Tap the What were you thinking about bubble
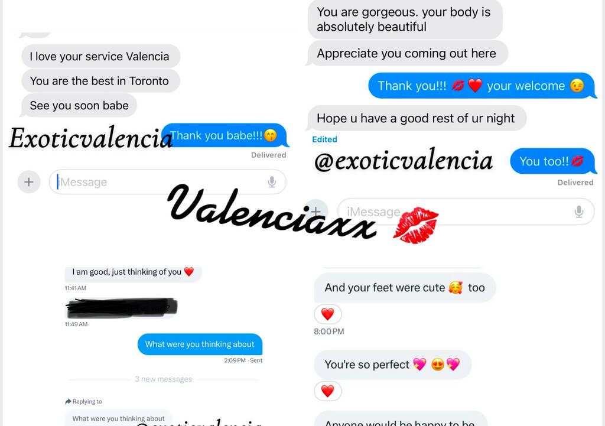The width and height of the screenshot is (605, 426). (200, 344)
